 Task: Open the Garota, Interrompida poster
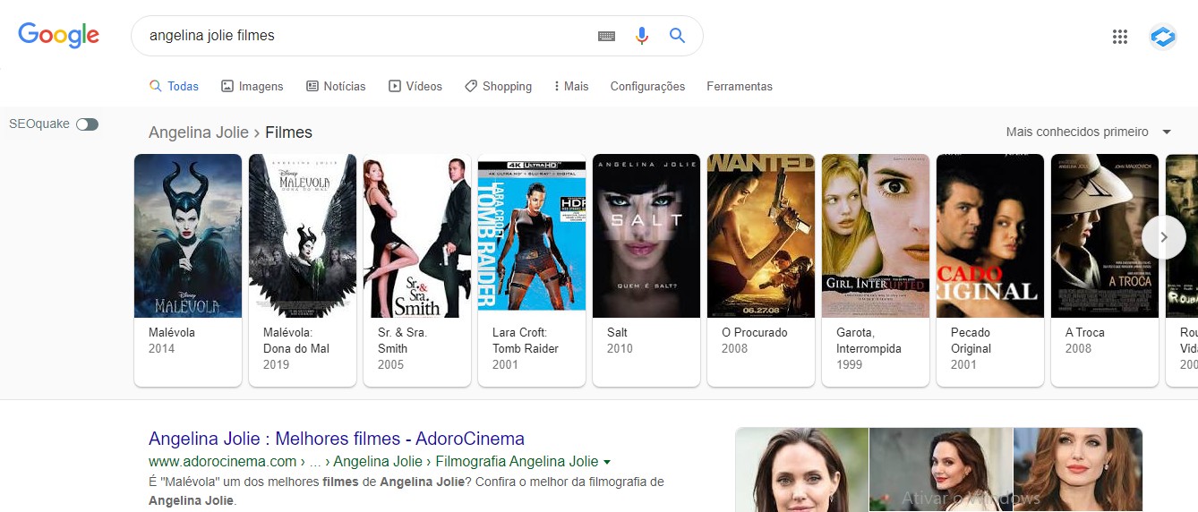(876, 235)
